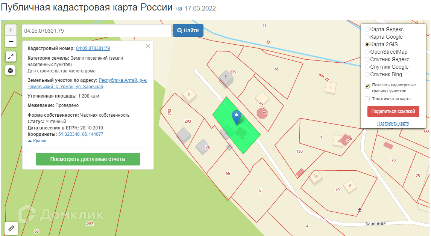Click the magnifier Найти search button

[188, 30]
